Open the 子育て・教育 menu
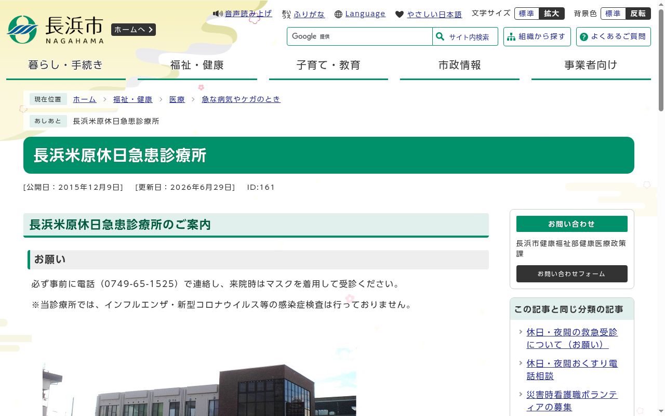Image resolution: width=665 pixels, height=416 pixels. click(x=328, y=66)
